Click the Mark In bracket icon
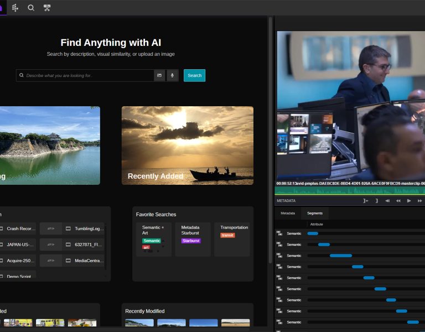The height and width of the screenshot is (332, 425). pos(365,200)
